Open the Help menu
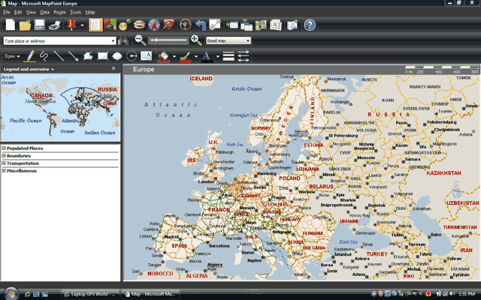Viewport: 481px width, 300px height. pyautogui.click(x=90, y=12)
